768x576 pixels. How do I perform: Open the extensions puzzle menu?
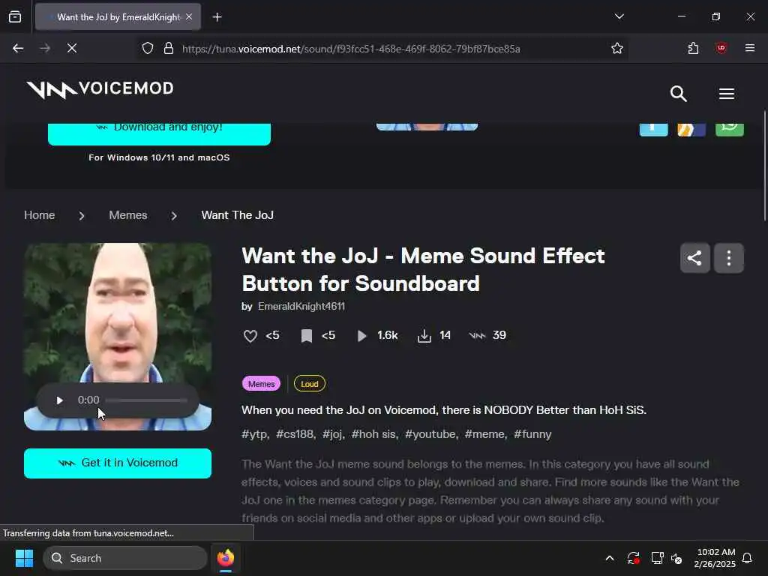pos(693,48)
